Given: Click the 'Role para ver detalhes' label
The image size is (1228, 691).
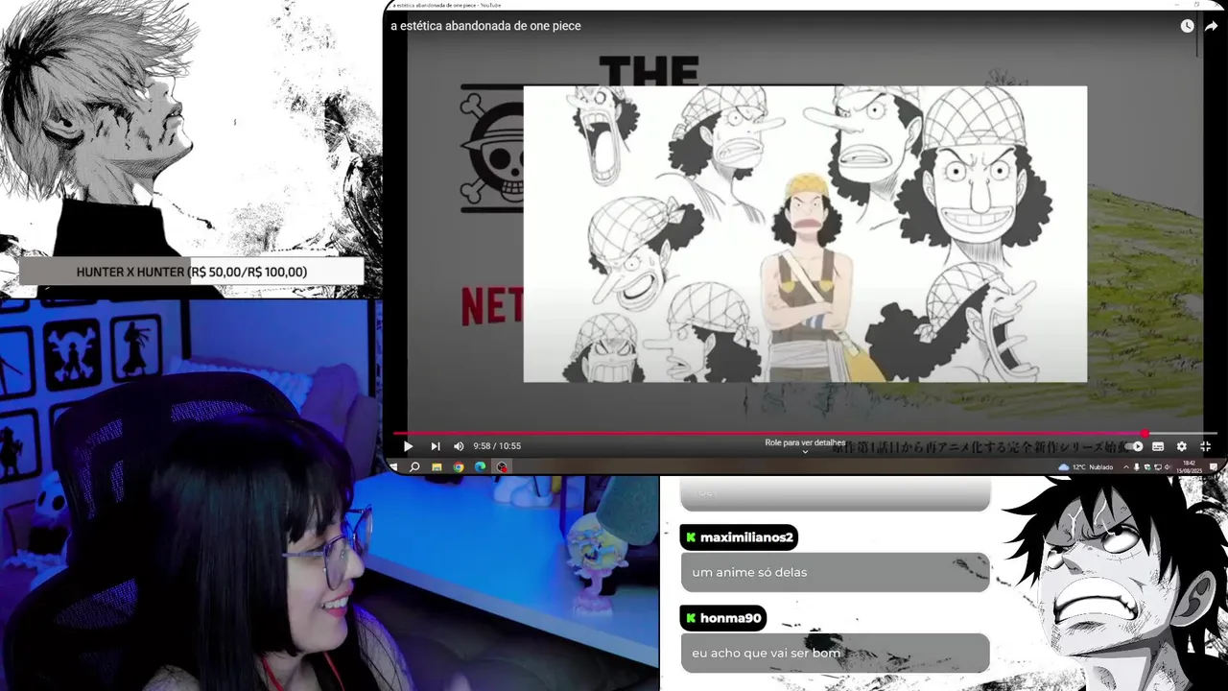Looking at the screenshot, I should (805, 442).
